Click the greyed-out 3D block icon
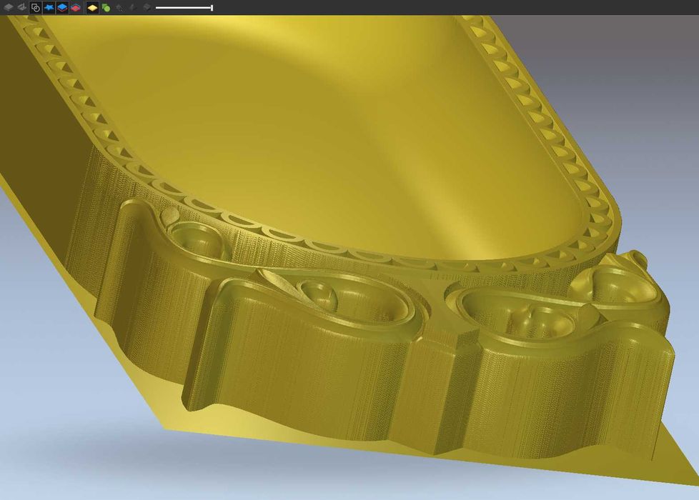This screenshot has height=500, width=699. pos(147,8)
